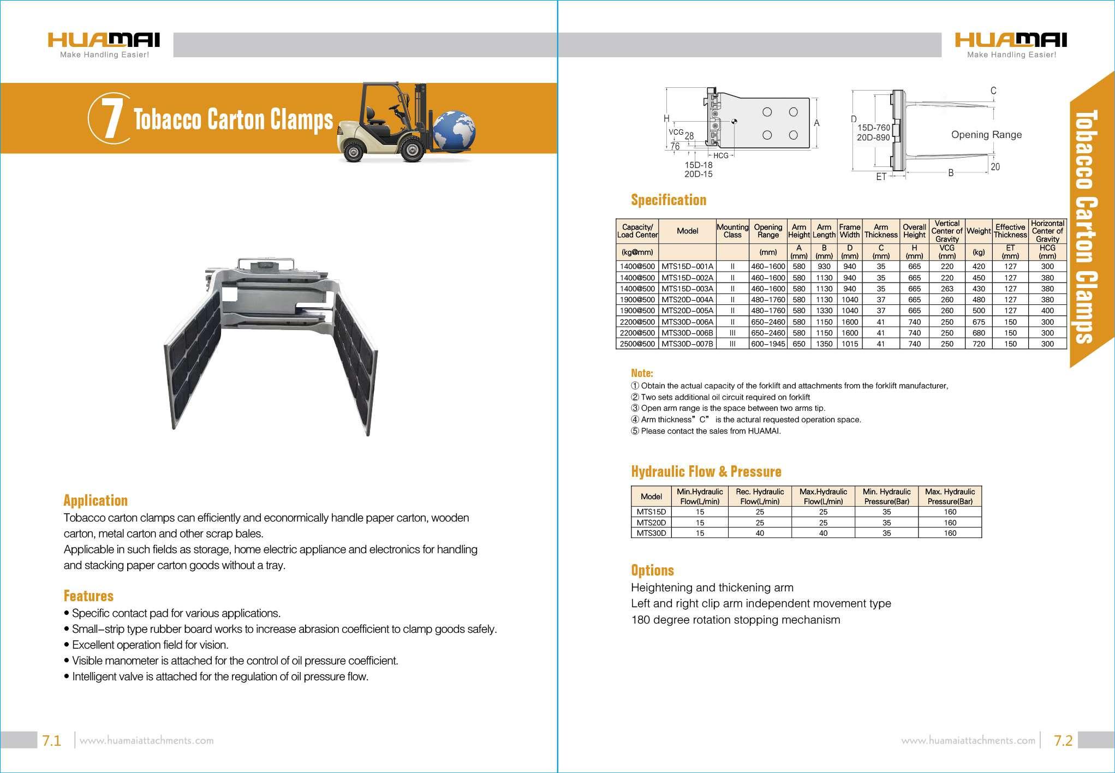Click page number 7.2 in footer
Viewport: 1115px width, 773px height.
[1063, 740]
